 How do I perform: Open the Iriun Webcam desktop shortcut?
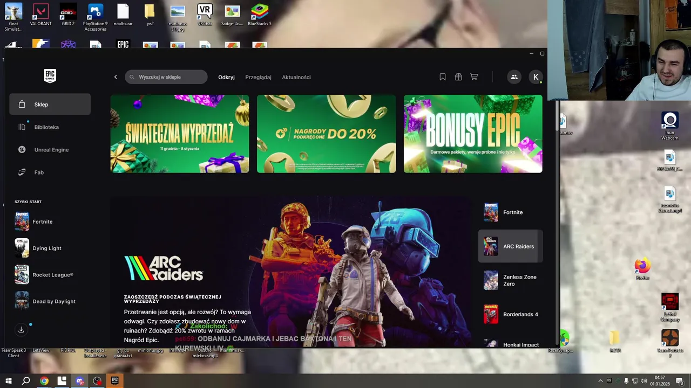tap(670, 126)
